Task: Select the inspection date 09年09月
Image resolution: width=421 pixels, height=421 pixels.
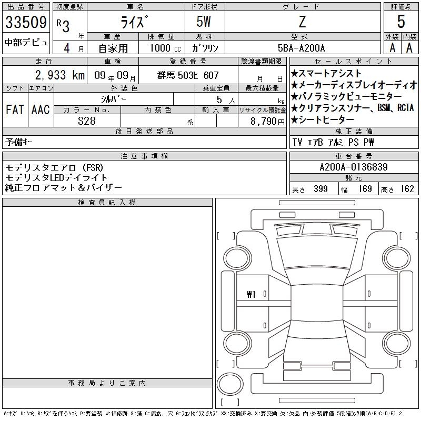Action: point(115,75)
